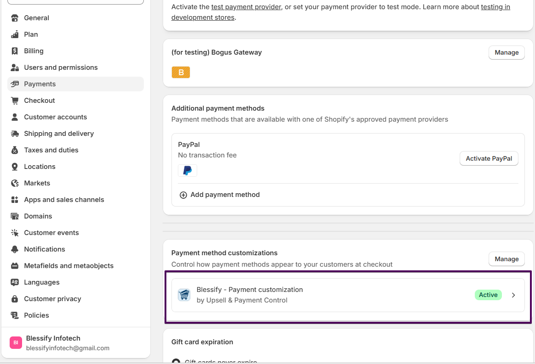535x364 pixels.
Task: Click the Notifications bell icon
Action: (15, 249)
